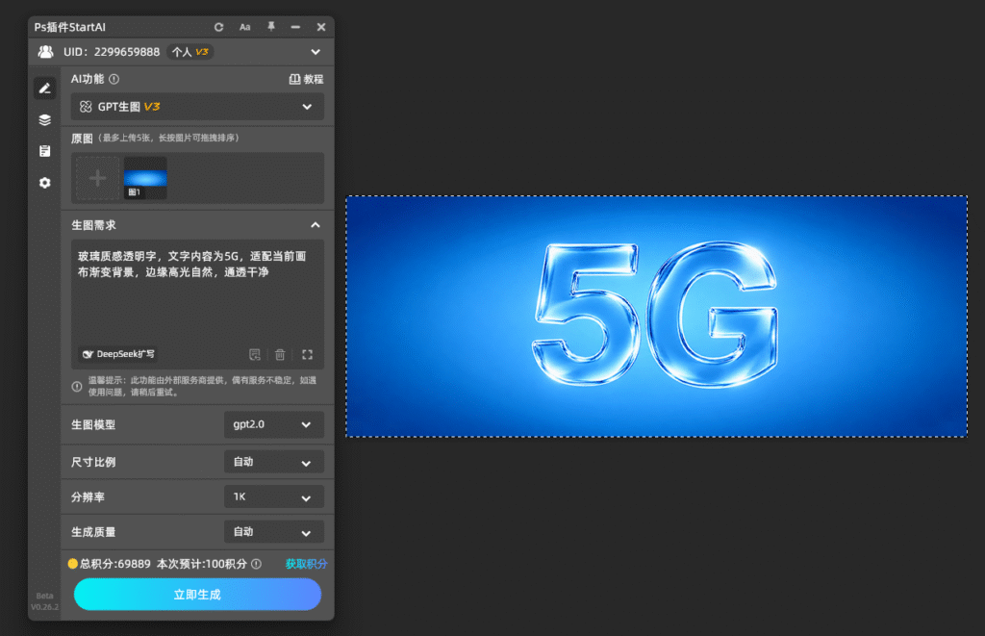This screenshot has height=636, width=985.
Task: Open the 生成质量 dropdown
Action: click(x=274, y=532)
